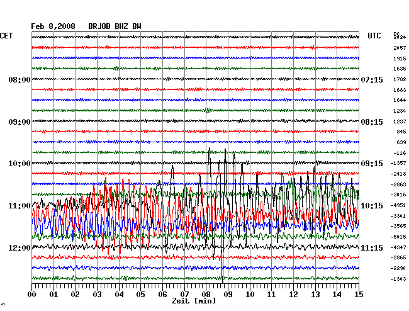The height and width of the screenshot is (311, 409).
Task: Select minute tick label '03' on x-axis
Action: (97, 295)
